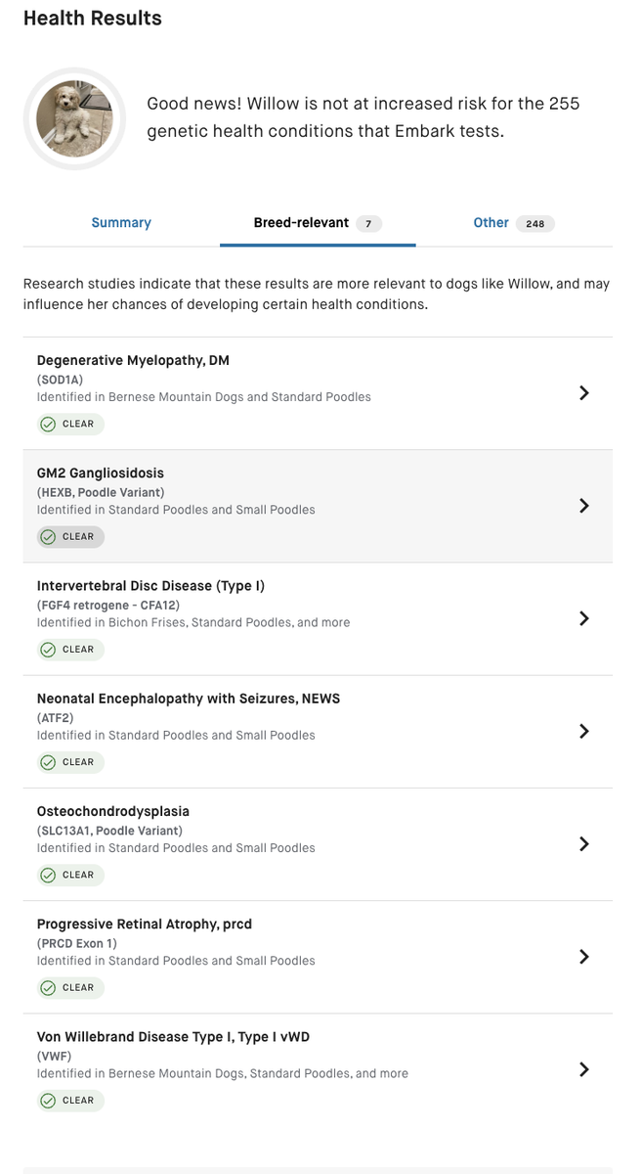Viewport: 641px width, 1174px height.
Task: Click Clear checkmark icon under Intervertebral Disc Disease
Action: [48, 649]
